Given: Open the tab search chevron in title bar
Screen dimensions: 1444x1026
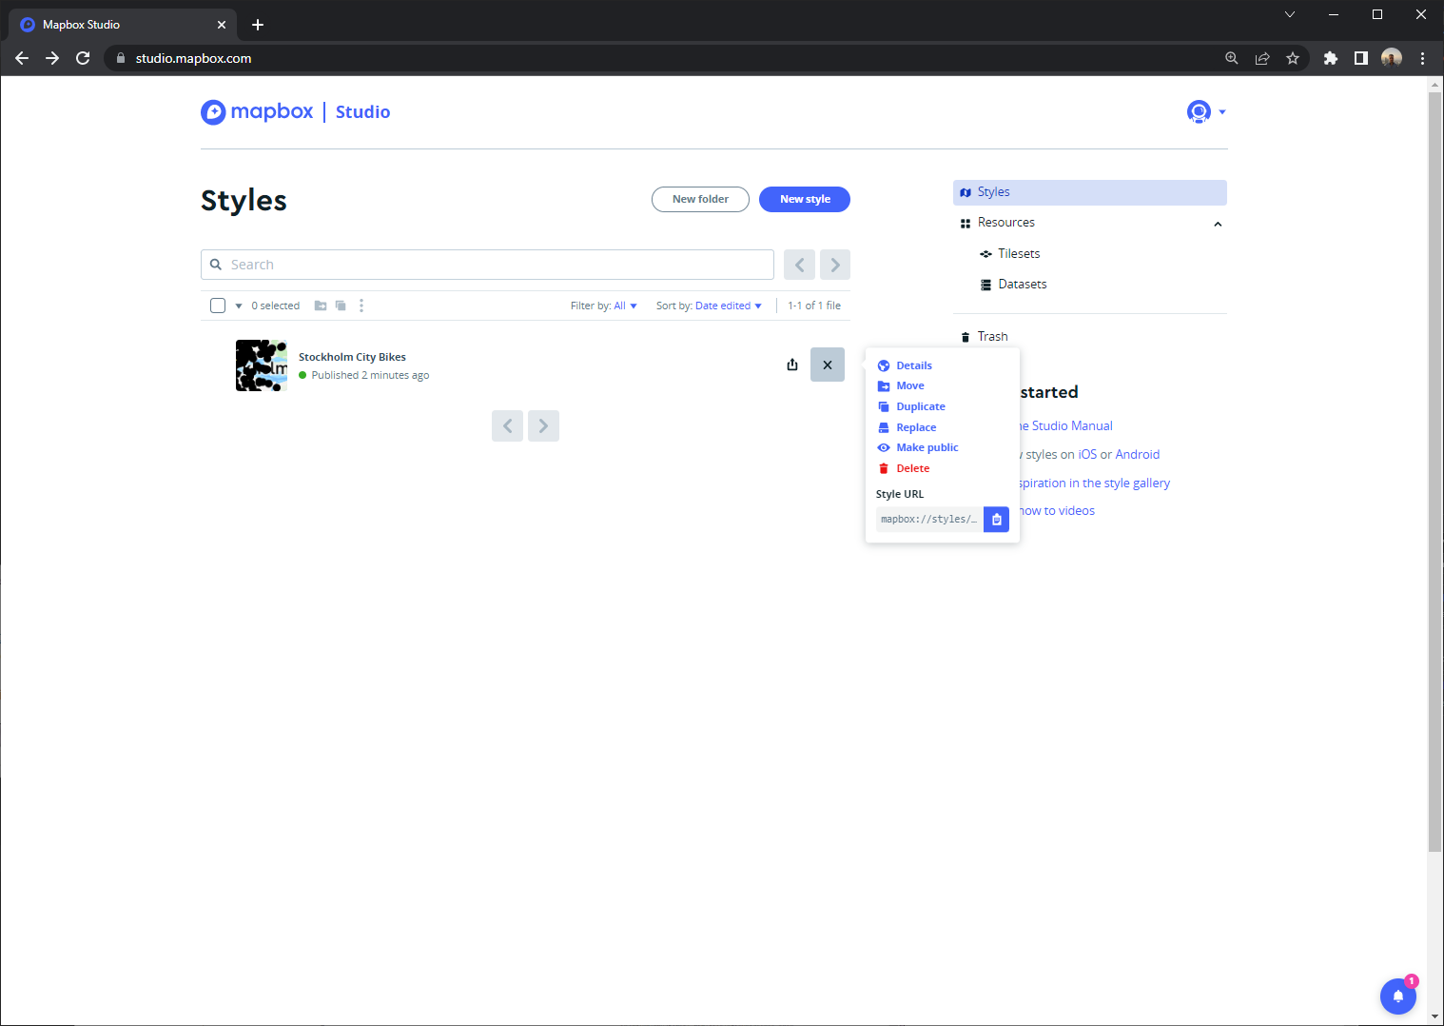Looking at the screenshot, I should (x=1290, y=14).
